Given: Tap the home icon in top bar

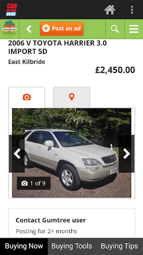Looking at the screenshot, I should pos(110,10).
